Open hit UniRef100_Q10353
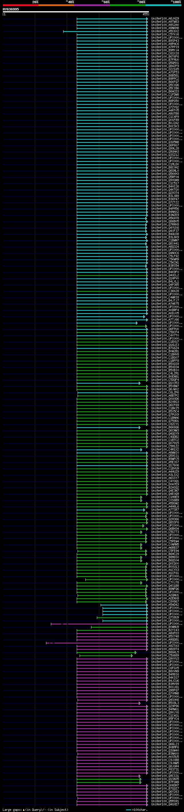This screenshot has width=184, height=812. (165, 383)
